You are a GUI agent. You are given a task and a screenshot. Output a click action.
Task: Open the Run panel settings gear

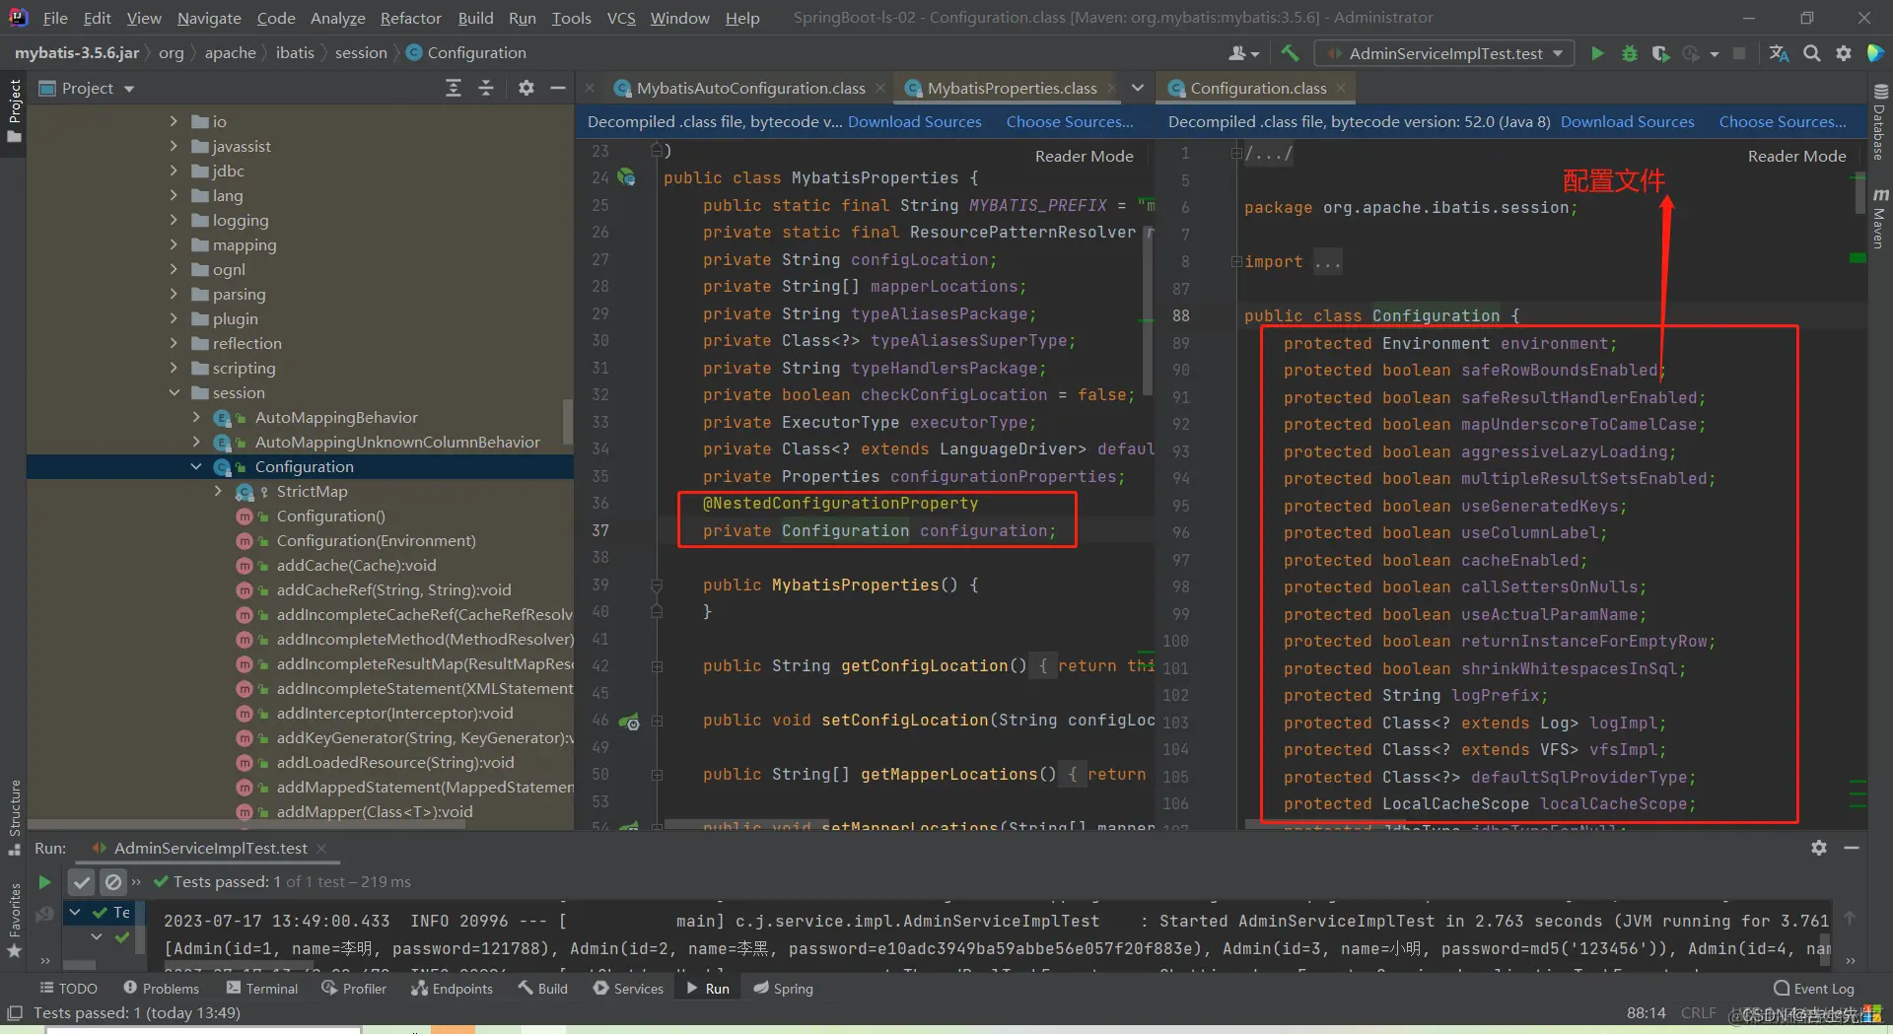coord(1818,848)
